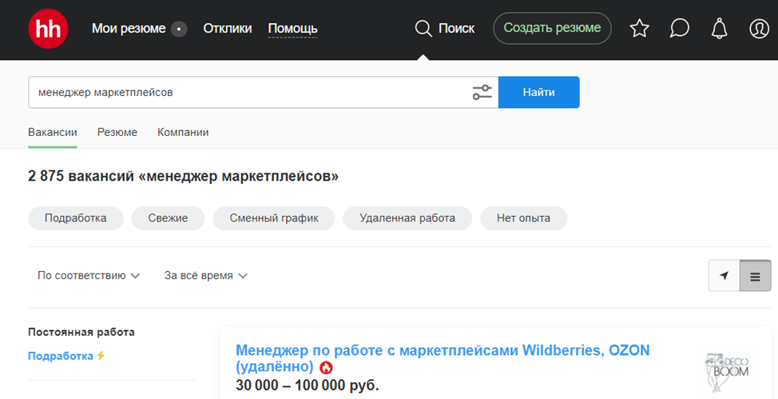Switch to the Резюме tab
The image size is (778, 399).
pos(117,132)
